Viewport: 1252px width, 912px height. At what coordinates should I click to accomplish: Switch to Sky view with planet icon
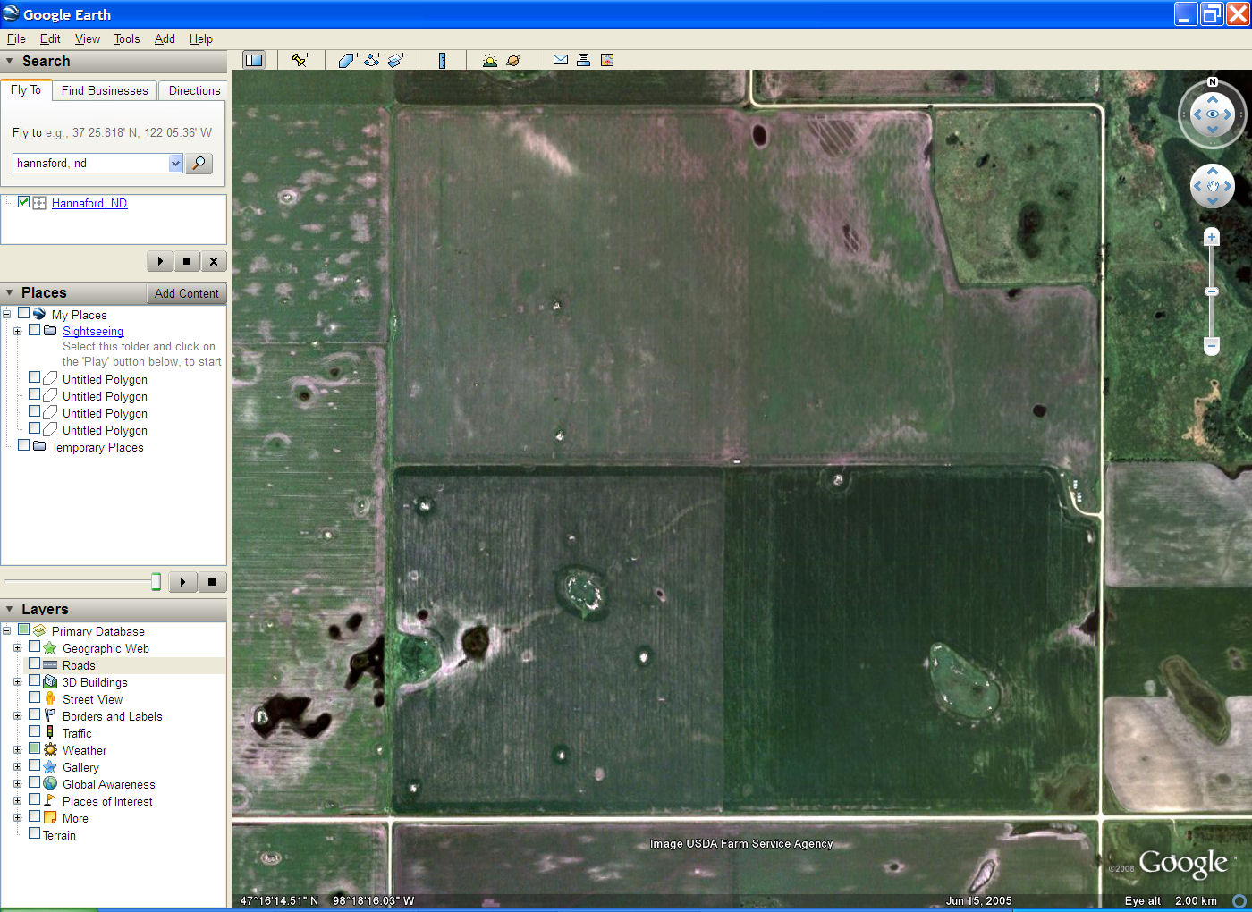pyautogui.click(x=513, y=60)
